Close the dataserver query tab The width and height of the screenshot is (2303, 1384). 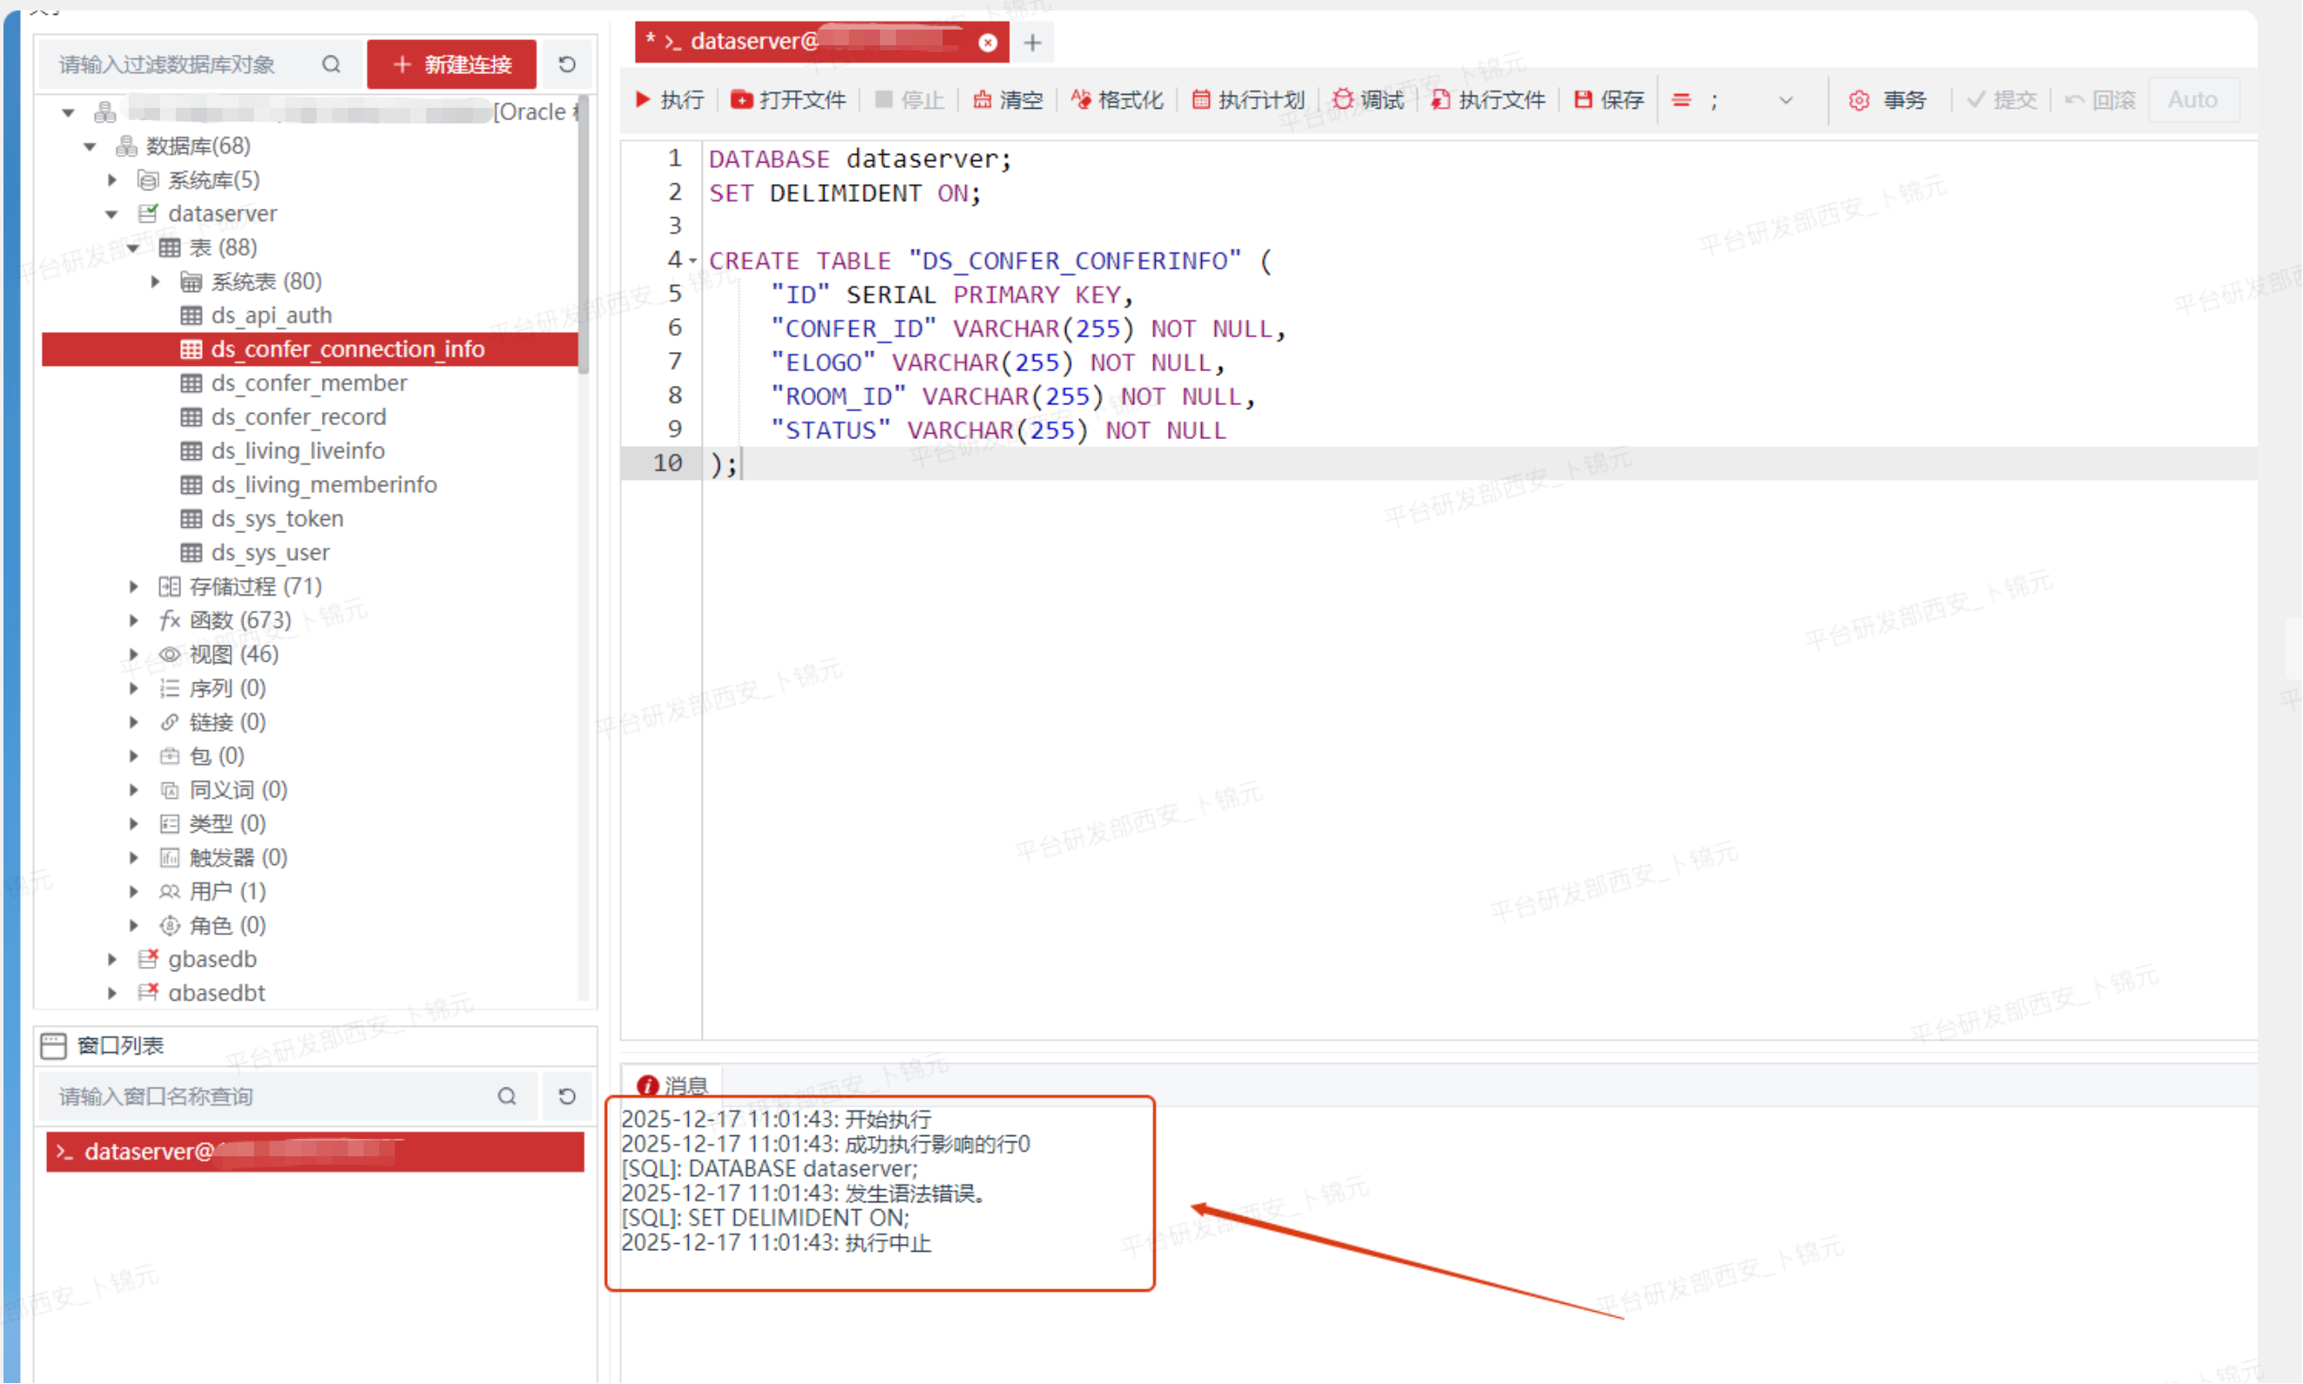point(988,42)
